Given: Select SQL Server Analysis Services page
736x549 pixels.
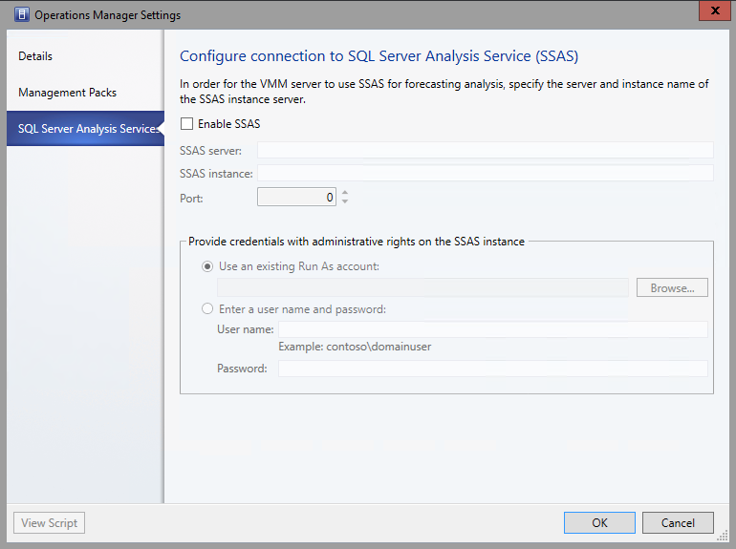Looking at the screenshot, I should click(x=86, y=129).
